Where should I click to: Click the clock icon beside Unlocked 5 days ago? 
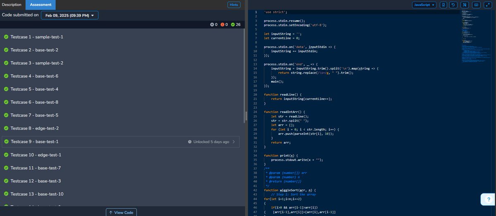pyautogui.click(x=190, y=142)
